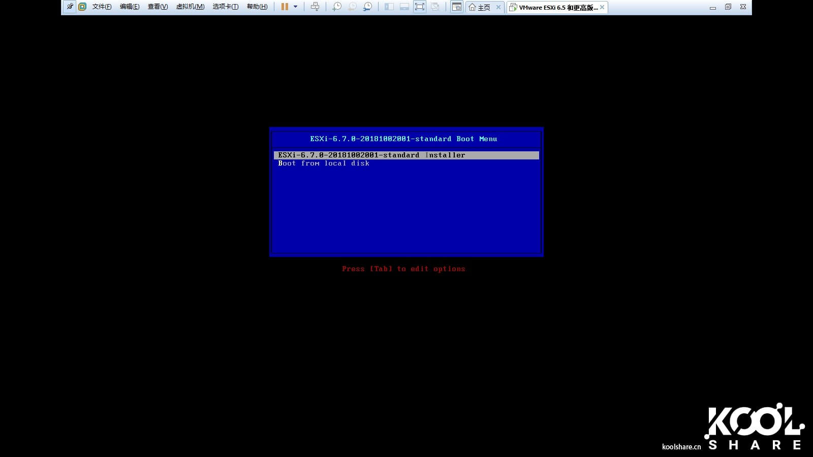813x457 pixels.
Task: Toggle the thumbnail bar display
Action: click(x=403, y=7)
